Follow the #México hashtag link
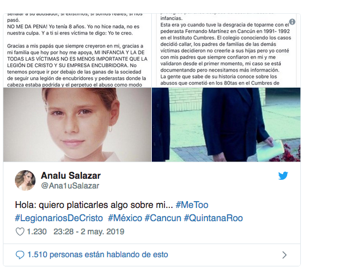 [125, 218]
